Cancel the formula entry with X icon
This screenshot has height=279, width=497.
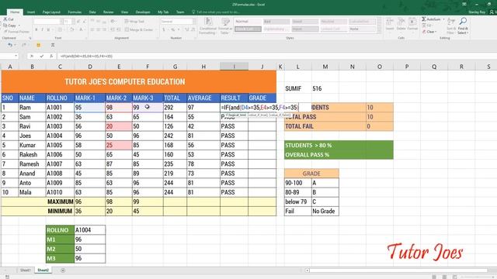click(x=31, y=56)
